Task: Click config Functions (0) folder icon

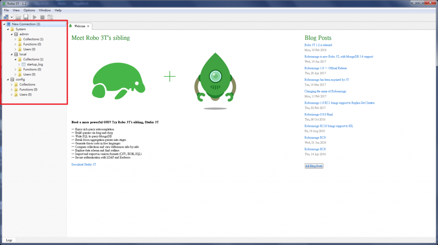Action: [x=16, y=90]
